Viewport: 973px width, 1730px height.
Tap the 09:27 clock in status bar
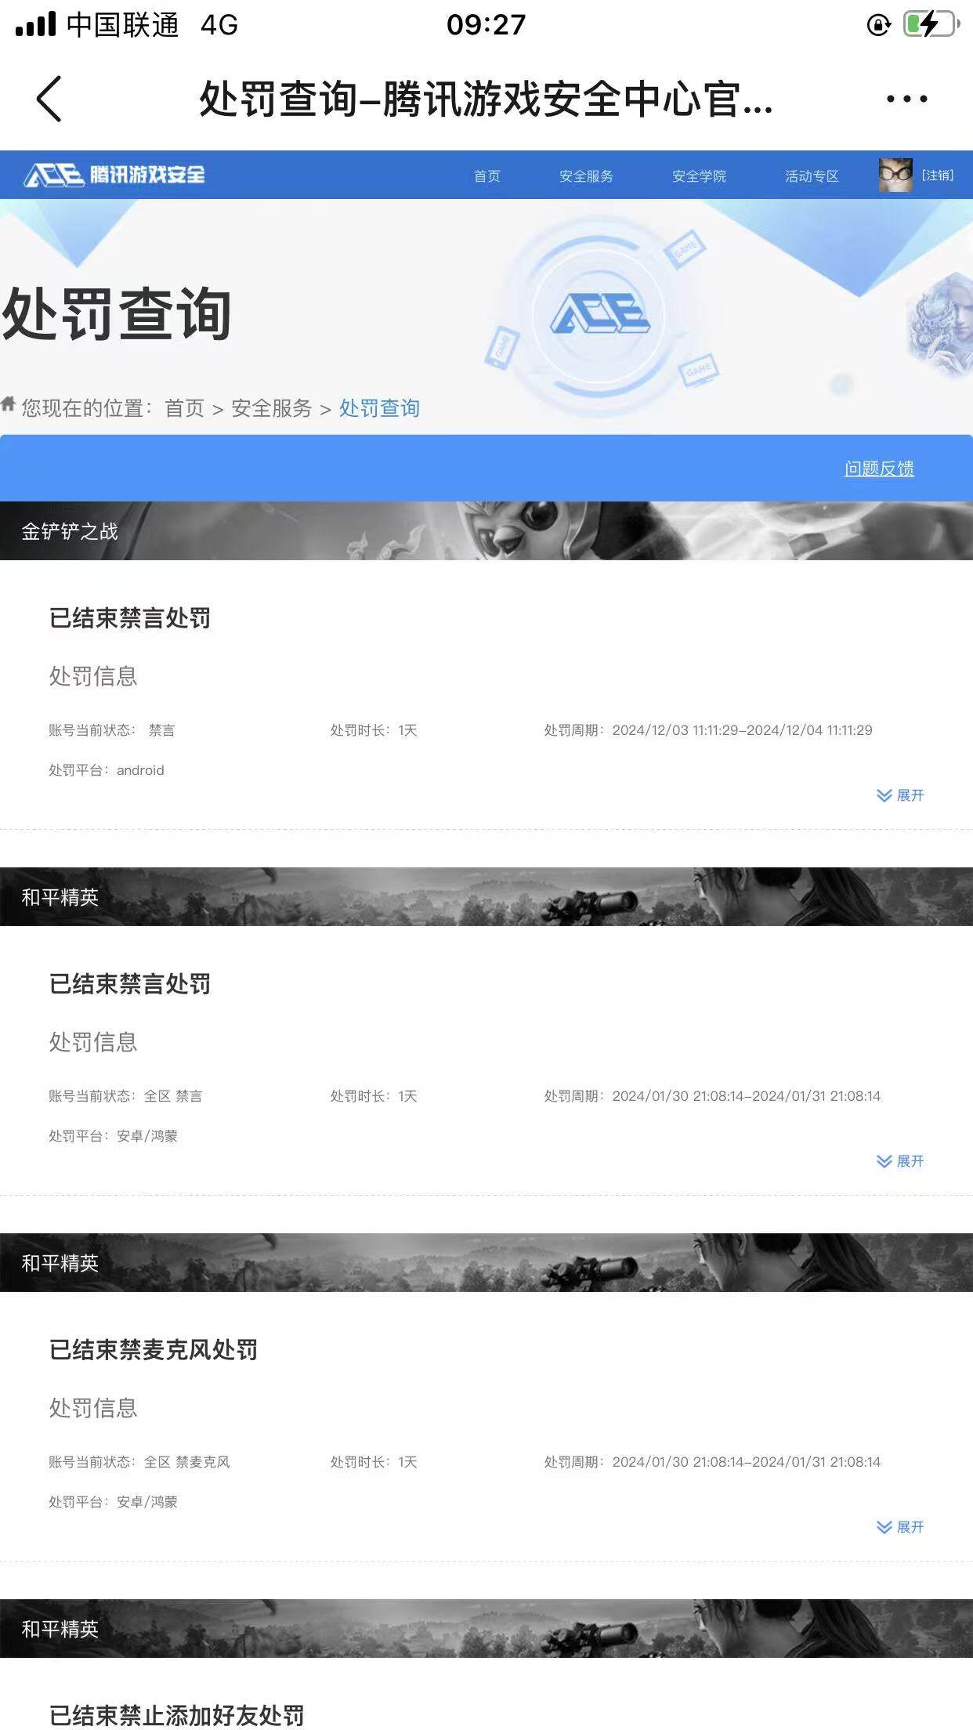486,25
